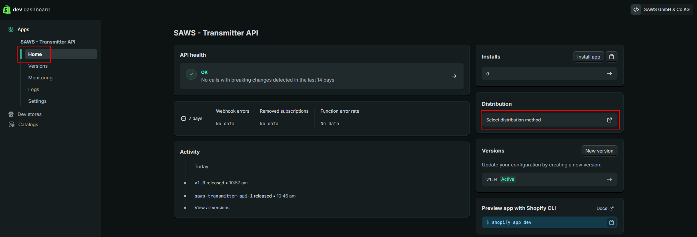697x237 pixels.
Task: Click the v1.0 released activity entry
Action: click(221, 183)
